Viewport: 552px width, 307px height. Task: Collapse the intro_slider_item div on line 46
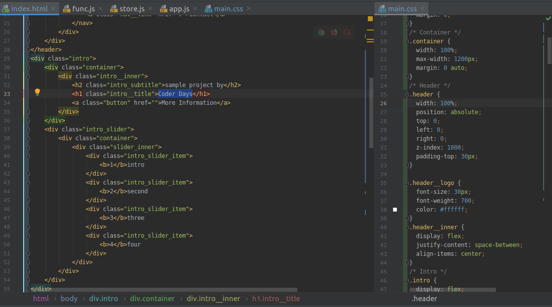28,209
